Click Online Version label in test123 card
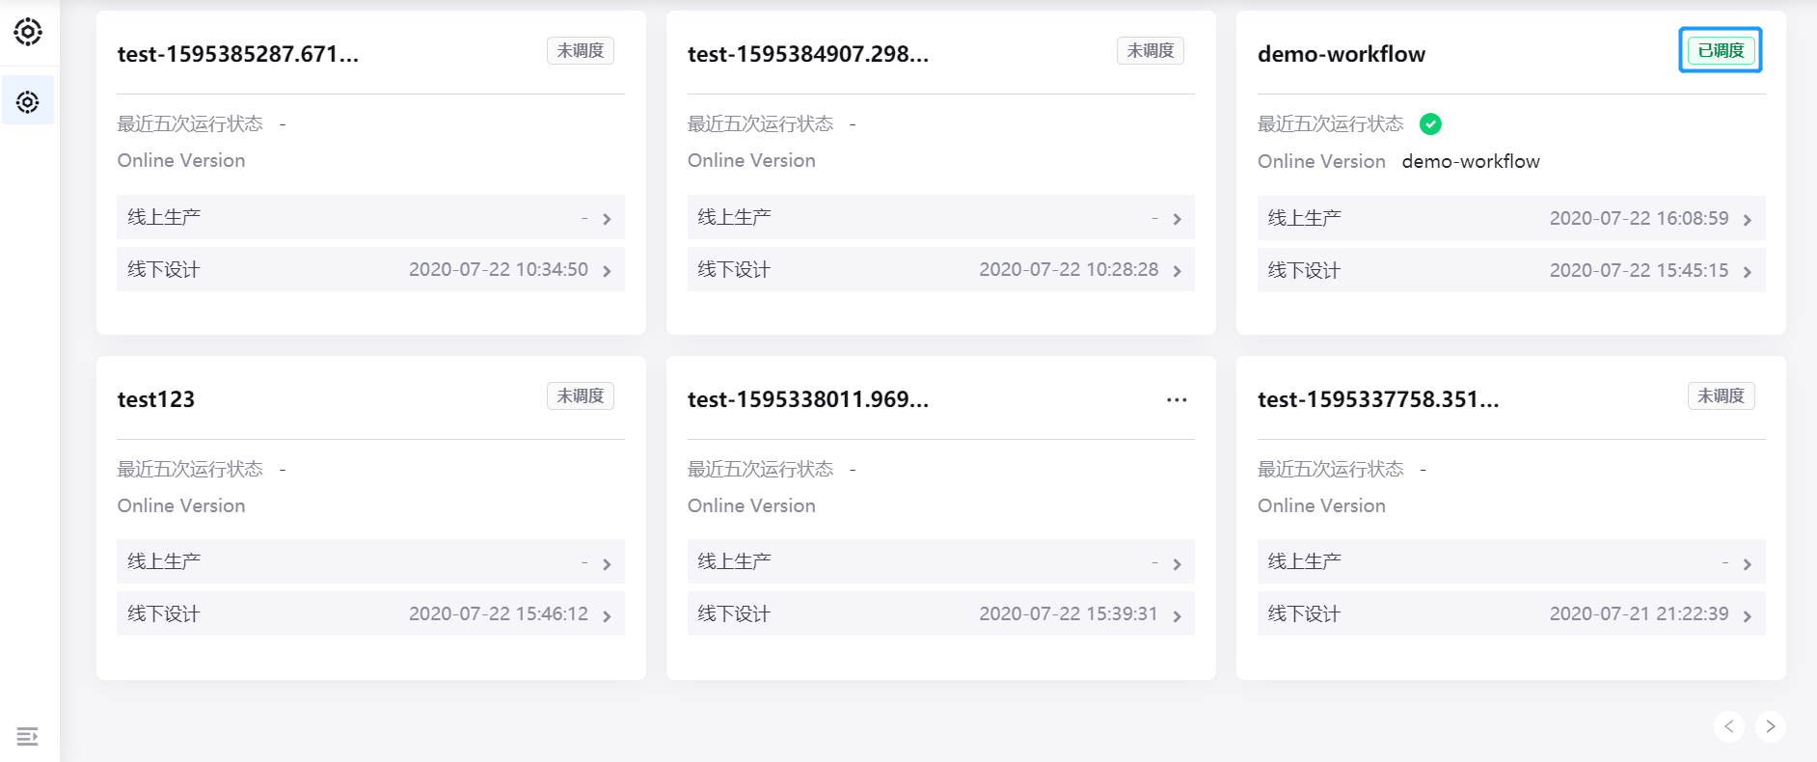 pyautogui.click(x=181, y=505)
